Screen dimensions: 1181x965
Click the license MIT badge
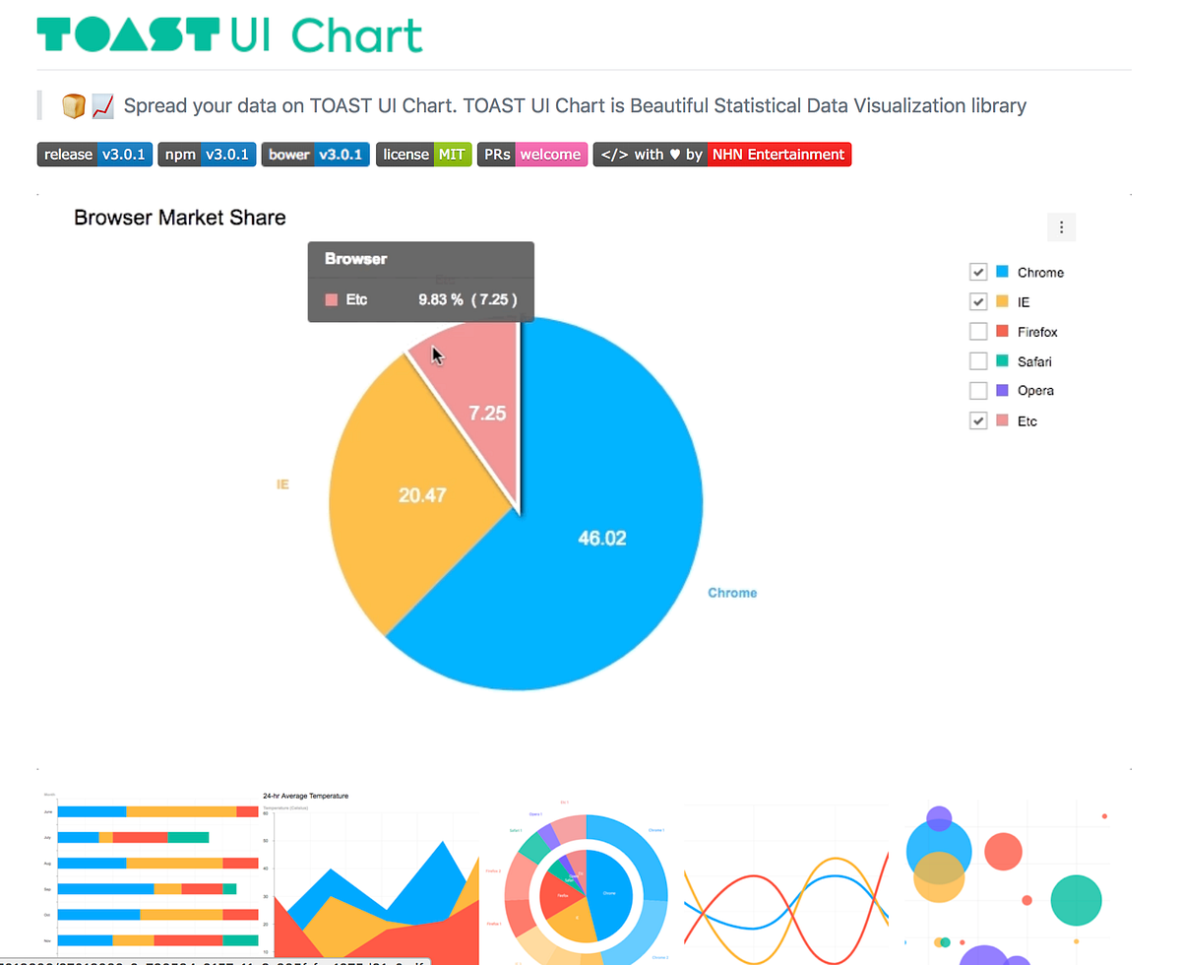(423, 155)
